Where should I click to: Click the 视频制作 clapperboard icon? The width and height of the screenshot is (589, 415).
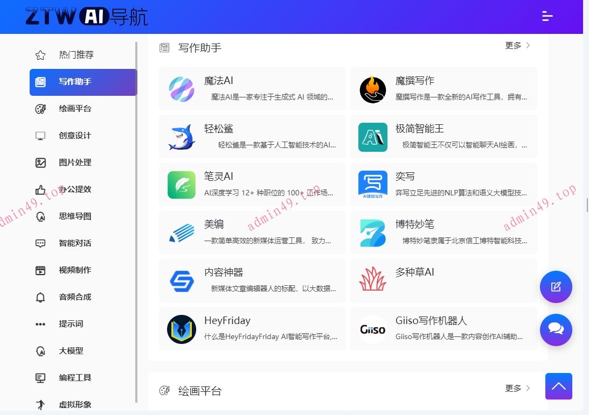click(40, 270)
